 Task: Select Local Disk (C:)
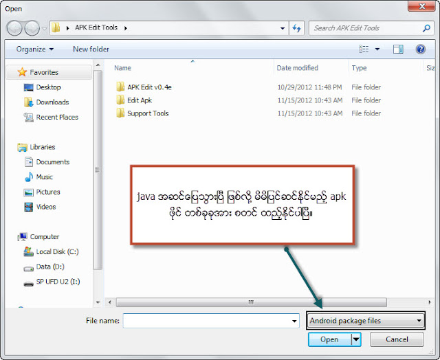click(x=57, y=251)
